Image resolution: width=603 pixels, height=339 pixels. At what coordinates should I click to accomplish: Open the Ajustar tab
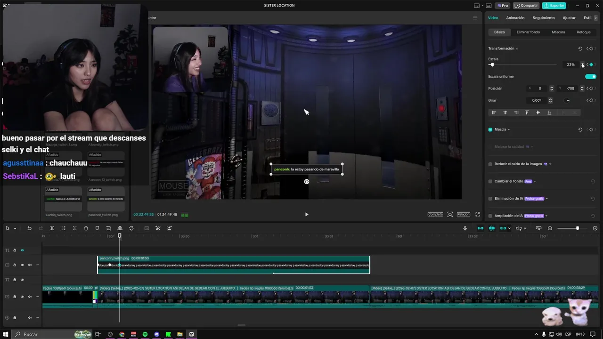[569, 18]
